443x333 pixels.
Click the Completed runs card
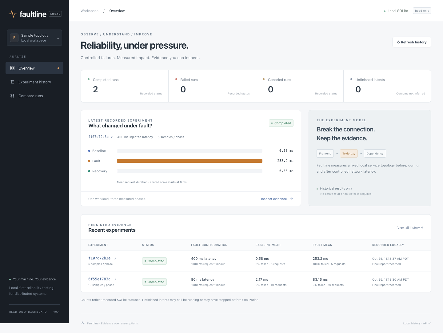point(125,86)
